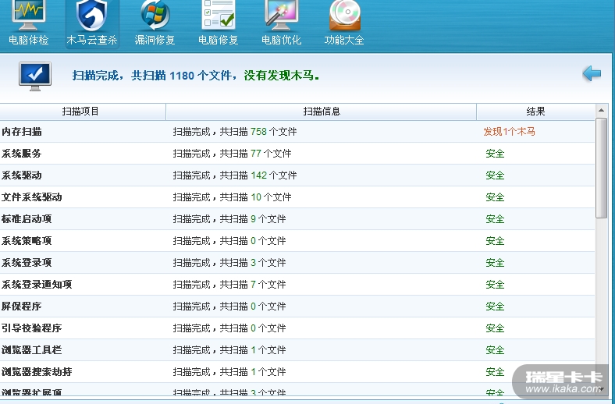Sort by 扫描项目 column header
The image size is (615, 404).
pos(82,112)
